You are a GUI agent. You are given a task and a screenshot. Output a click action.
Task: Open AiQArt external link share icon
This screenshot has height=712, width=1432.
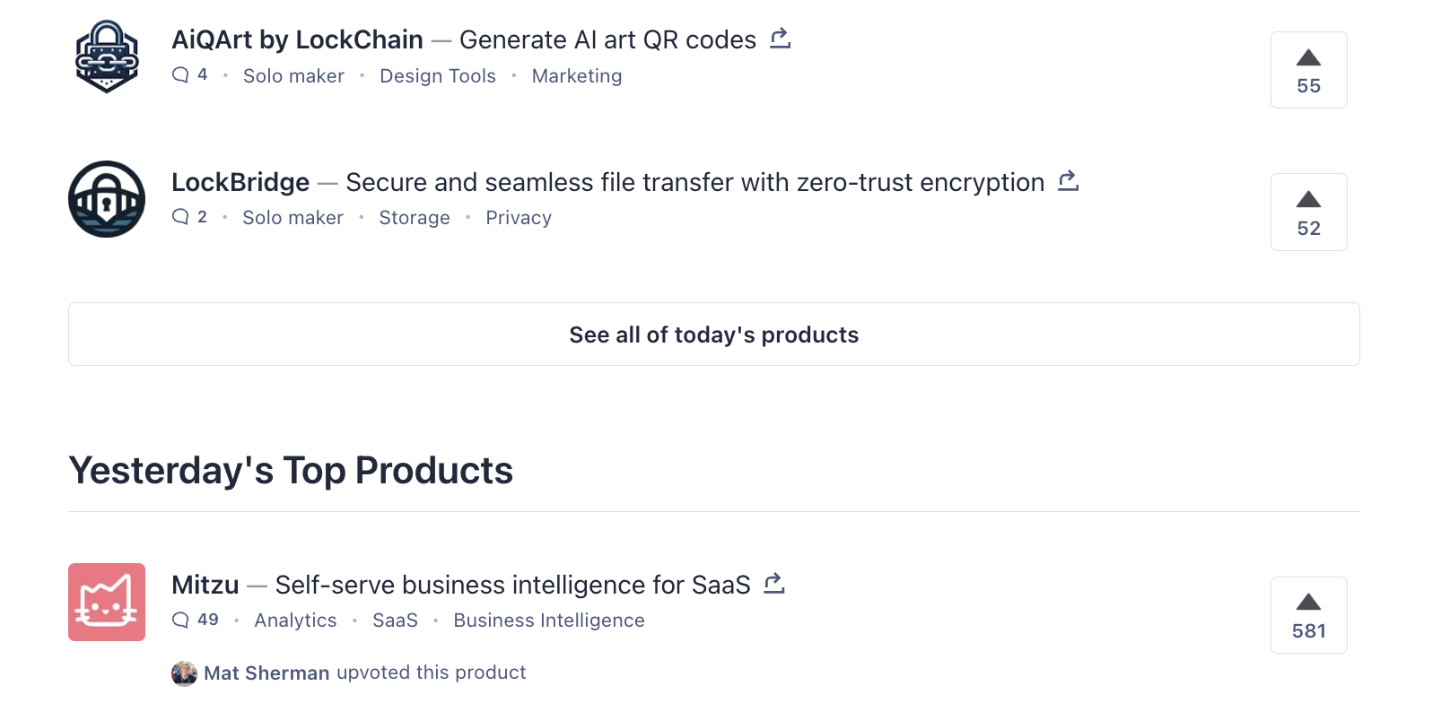(781, 39)
